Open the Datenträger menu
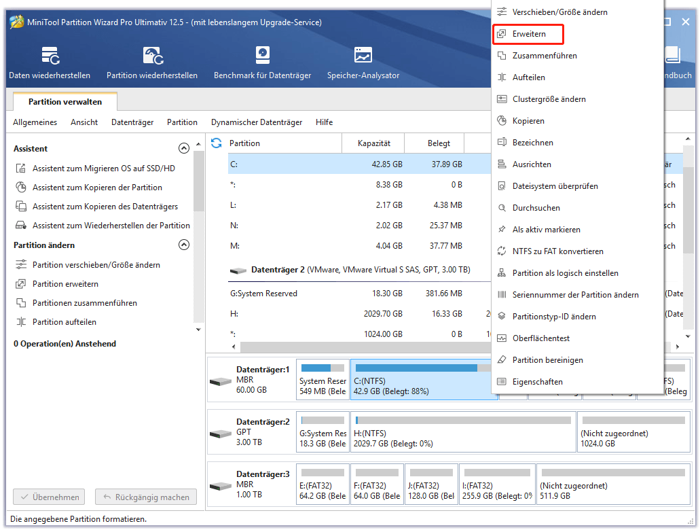700x530 pixels. point(132,122)
